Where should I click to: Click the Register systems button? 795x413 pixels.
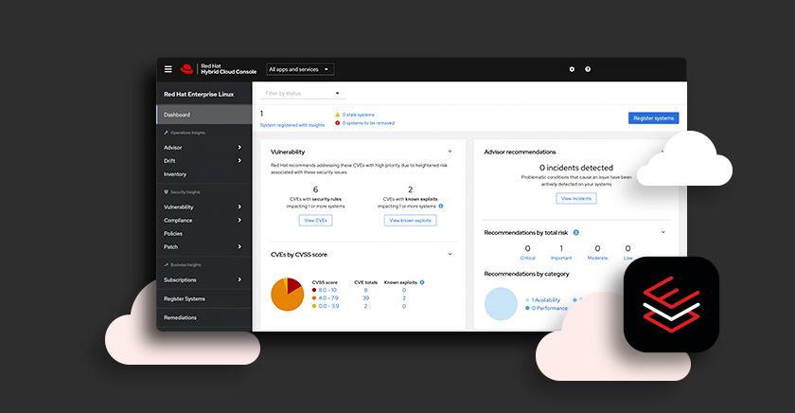coord(654,117)
